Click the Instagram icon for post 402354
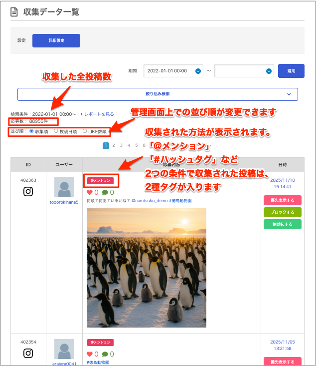The height and width of the screenshot is (366, 316). (x=28, y=353)
